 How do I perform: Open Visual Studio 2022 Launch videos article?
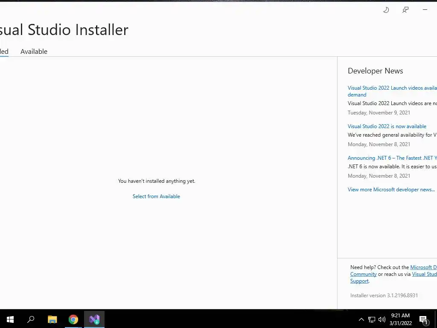(x=392, y=91)
